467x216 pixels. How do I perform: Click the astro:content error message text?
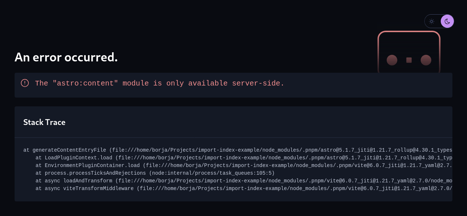159,83
